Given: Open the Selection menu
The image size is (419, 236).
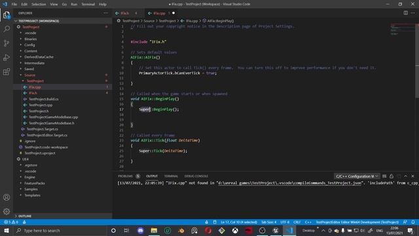Looking at the screenshot, I should pos(39,4).
